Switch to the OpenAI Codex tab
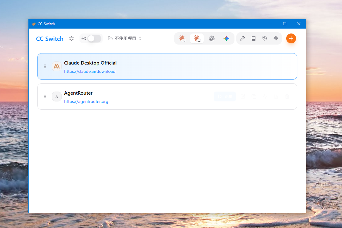 (x=212, y=38)
